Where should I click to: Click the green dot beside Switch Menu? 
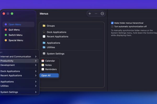click(x=6, y=35)
